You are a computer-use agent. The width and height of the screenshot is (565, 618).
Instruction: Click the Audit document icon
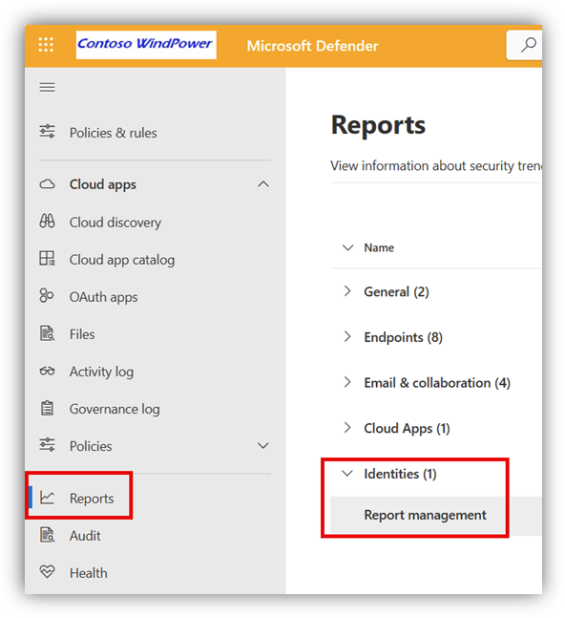[x=48, y=535]
